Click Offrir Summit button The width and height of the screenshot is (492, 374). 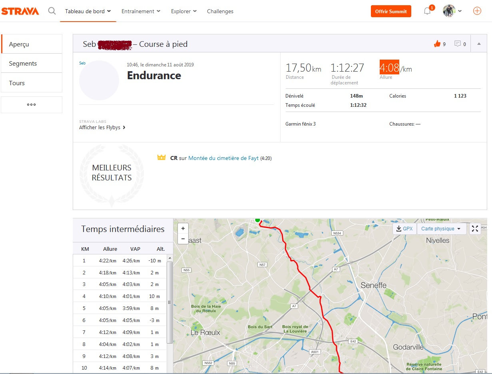point(390,11)
